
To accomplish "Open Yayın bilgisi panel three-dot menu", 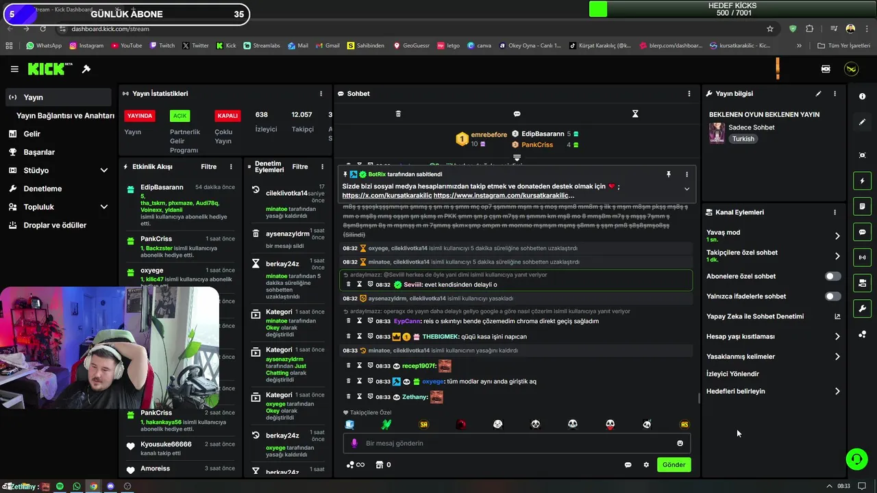I will [x=835, y=94].
